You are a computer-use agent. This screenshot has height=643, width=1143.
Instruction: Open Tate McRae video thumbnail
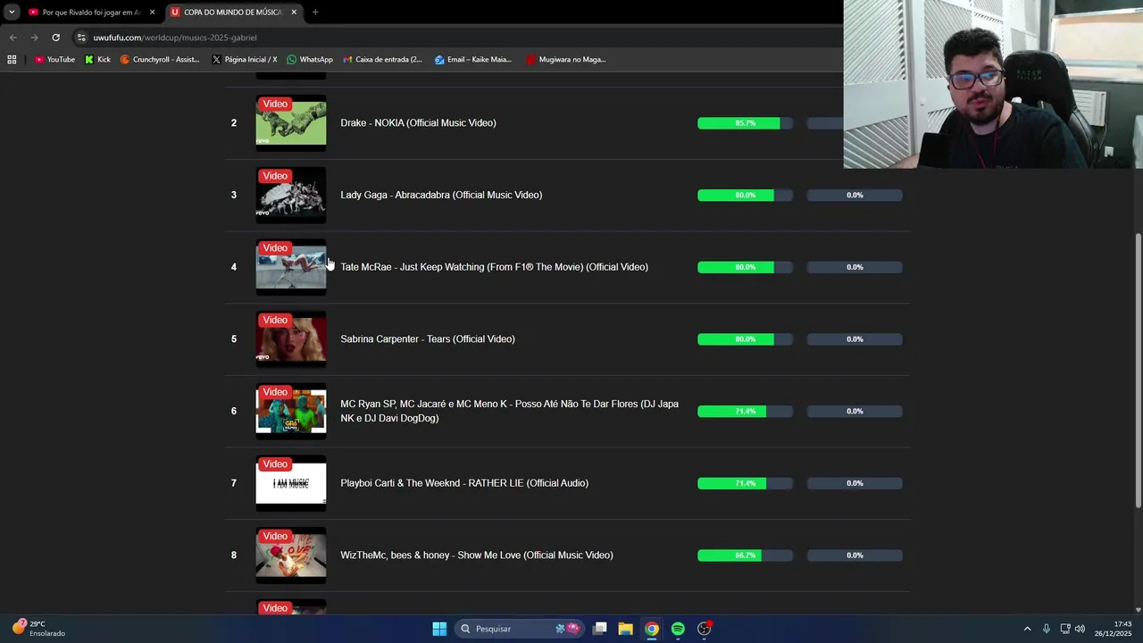(291, 268)
